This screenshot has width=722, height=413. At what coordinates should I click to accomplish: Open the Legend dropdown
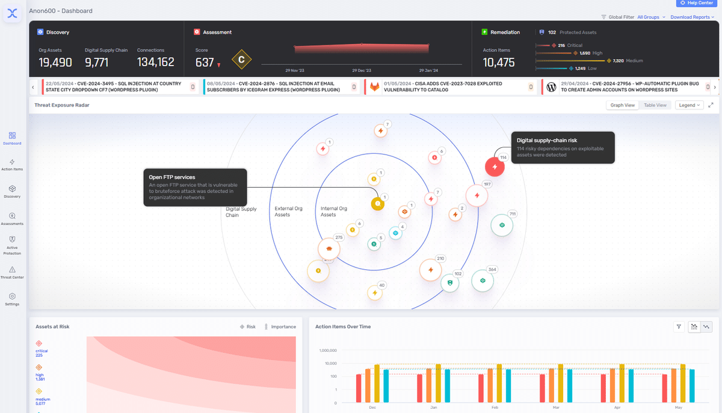[689, 105]
